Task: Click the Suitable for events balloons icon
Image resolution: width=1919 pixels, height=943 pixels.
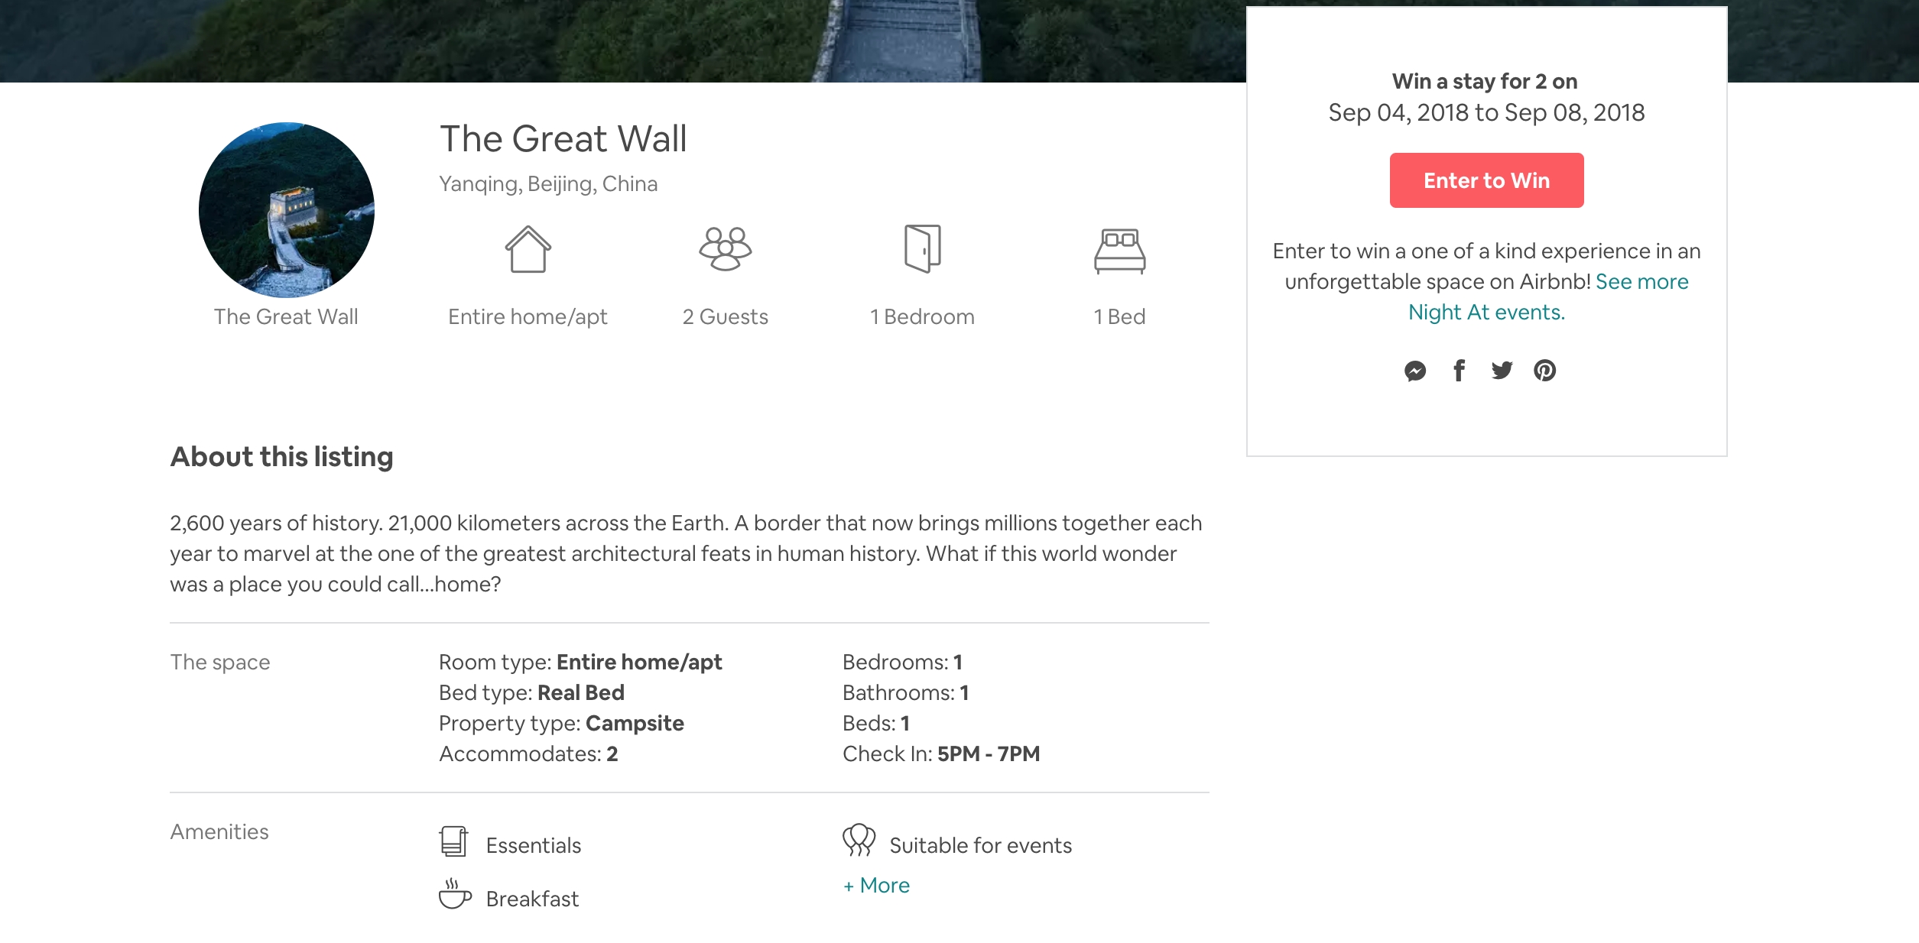Action: [859, 840]
